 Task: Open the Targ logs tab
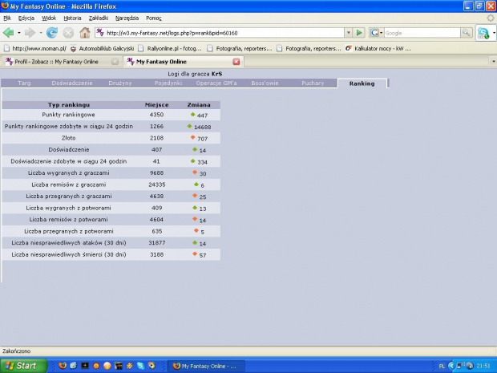tap(24, 83)
